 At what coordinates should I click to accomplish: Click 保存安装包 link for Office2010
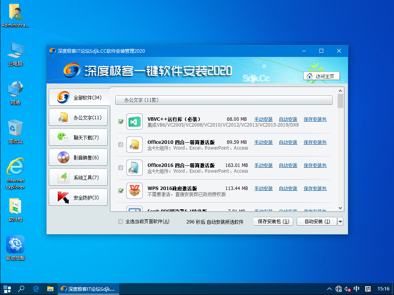tap(315, 142)
